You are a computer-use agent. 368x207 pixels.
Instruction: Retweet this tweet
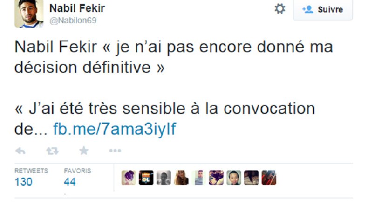[x=52, y=151]
